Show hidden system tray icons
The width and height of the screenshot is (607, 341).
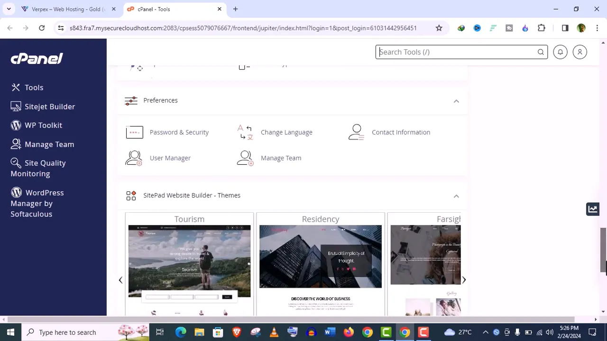pyautogui.click(x=485, y=332)
